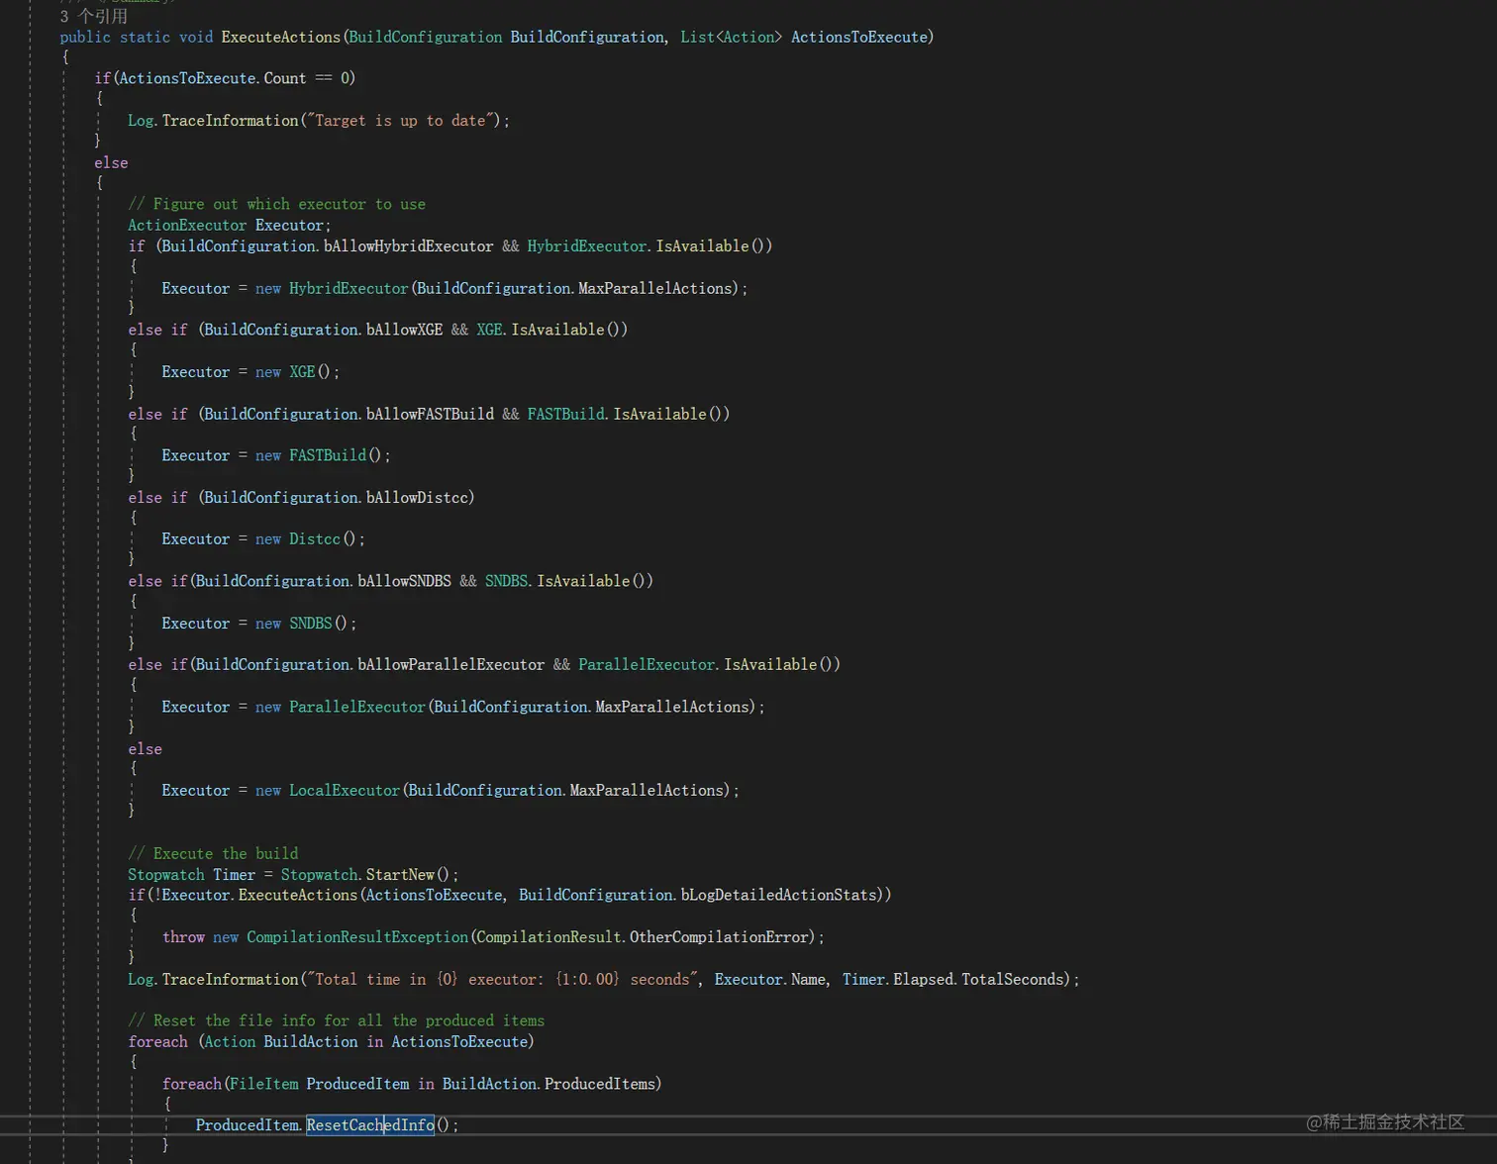Click bLogDetailedActionStats argument
The image size is (1497, 1164).
[x=779, y=895]
